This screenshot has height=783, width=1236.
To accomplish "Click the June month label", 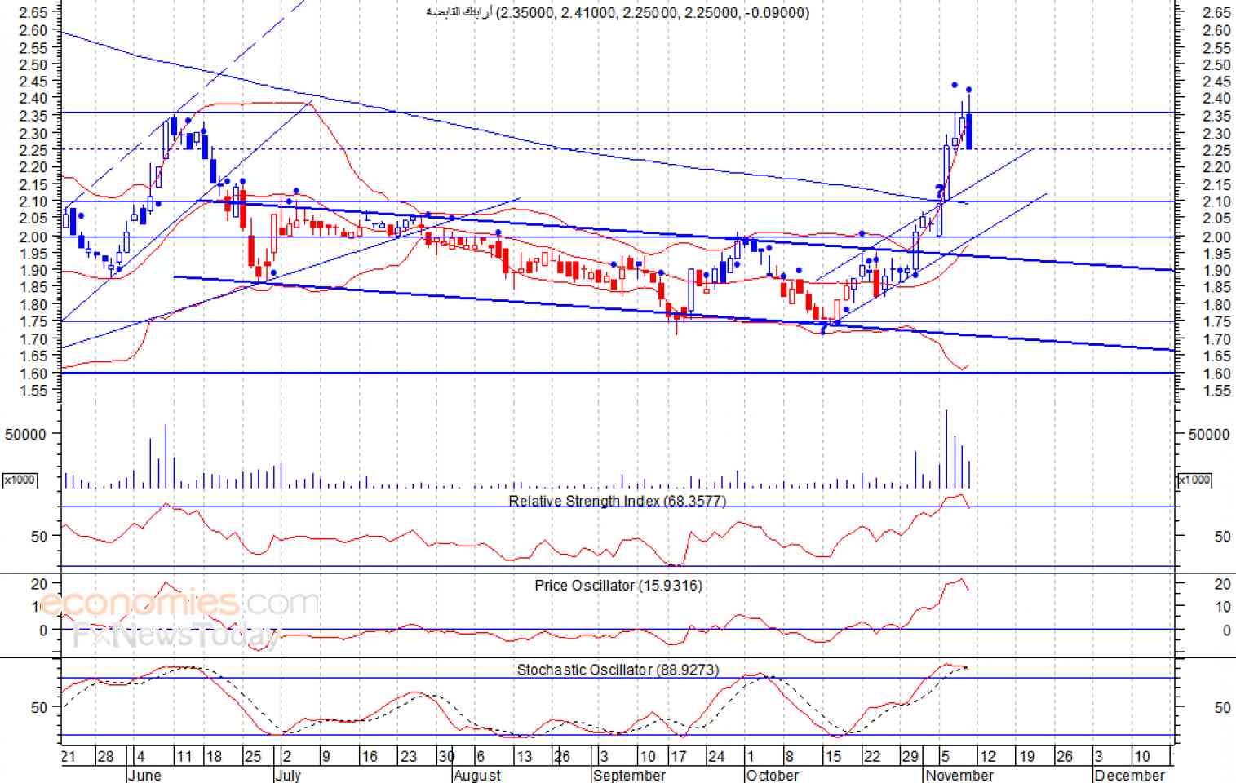I will coord(145,775).
